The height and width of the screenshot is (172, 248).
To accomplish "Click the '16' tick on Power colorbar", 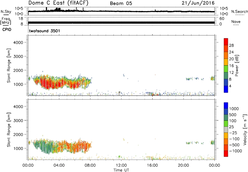I will [x=231, y=66].
